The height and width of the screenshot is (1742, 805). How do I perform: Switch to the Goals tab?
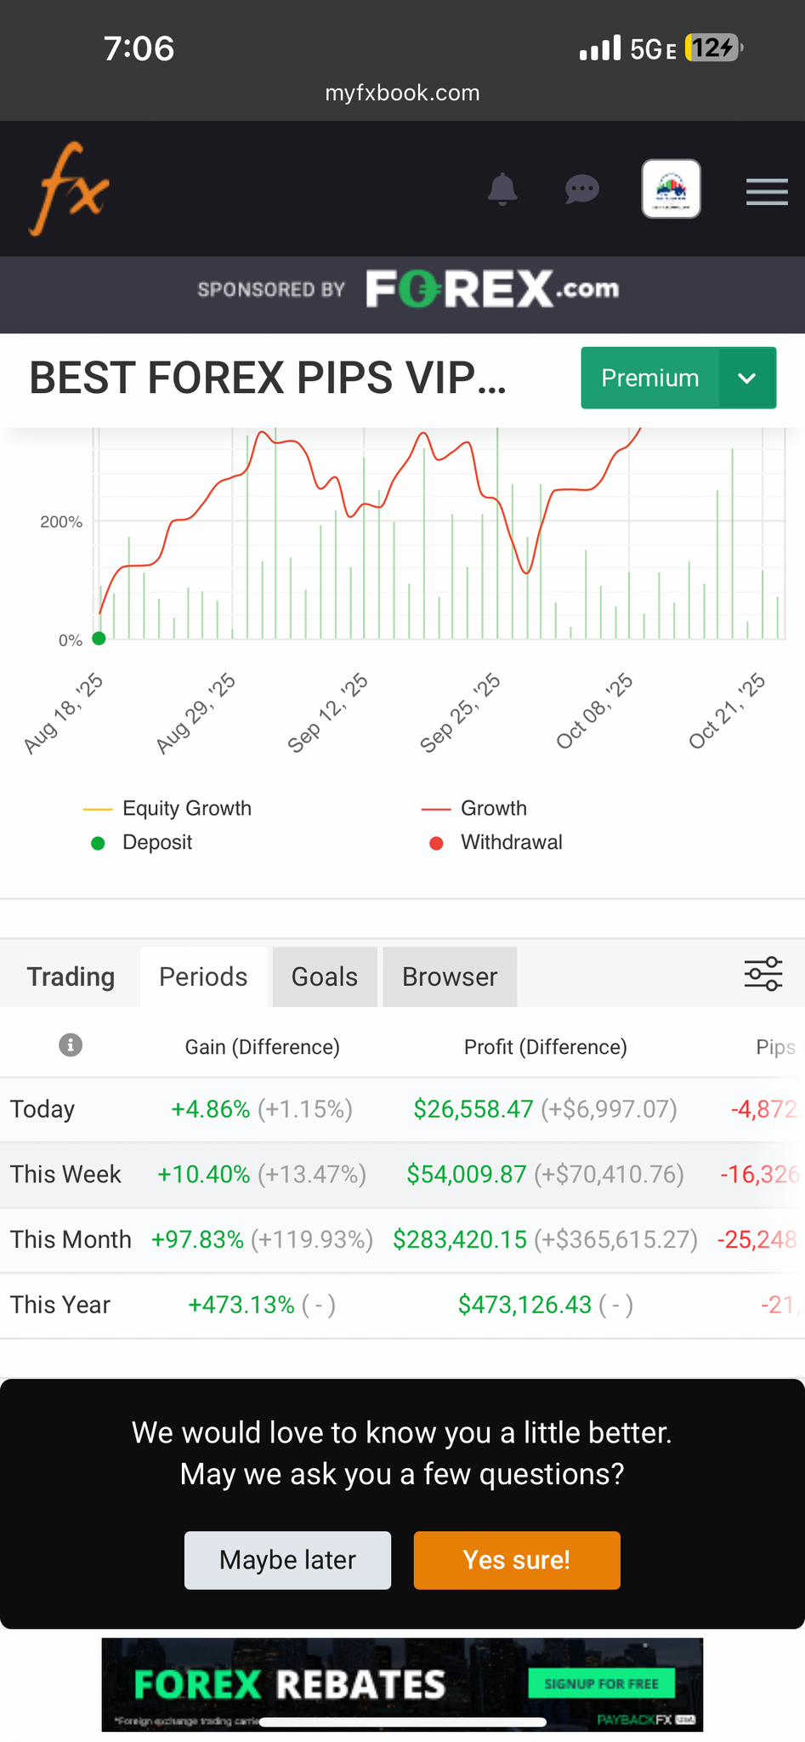(x=325, y=976)
